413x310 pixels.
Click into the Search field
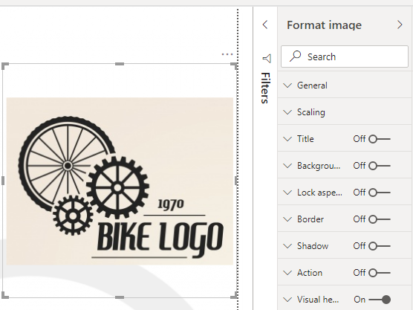pos(345,56)
